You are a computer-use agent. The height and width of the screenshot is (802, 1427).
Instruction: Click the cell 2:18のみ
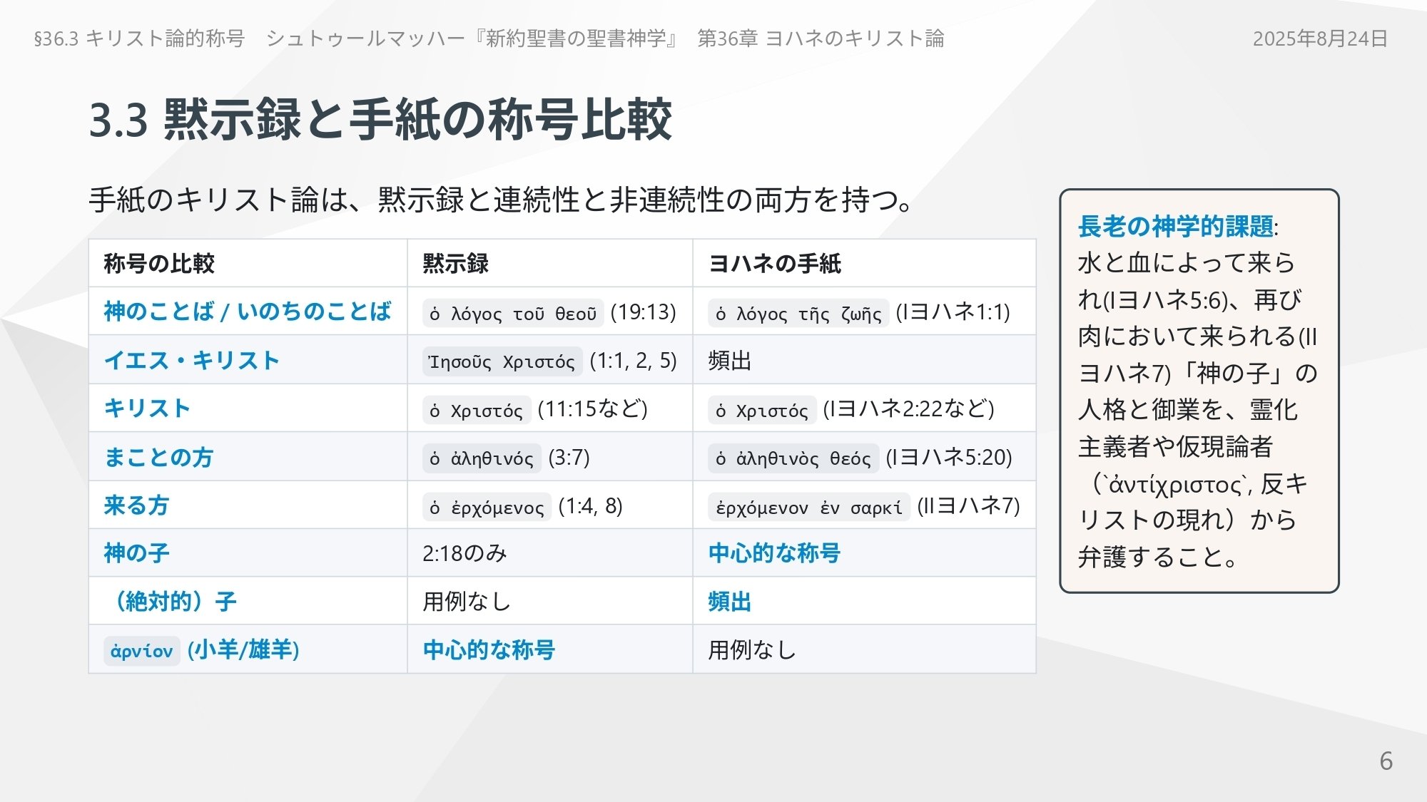click(464, 553)
